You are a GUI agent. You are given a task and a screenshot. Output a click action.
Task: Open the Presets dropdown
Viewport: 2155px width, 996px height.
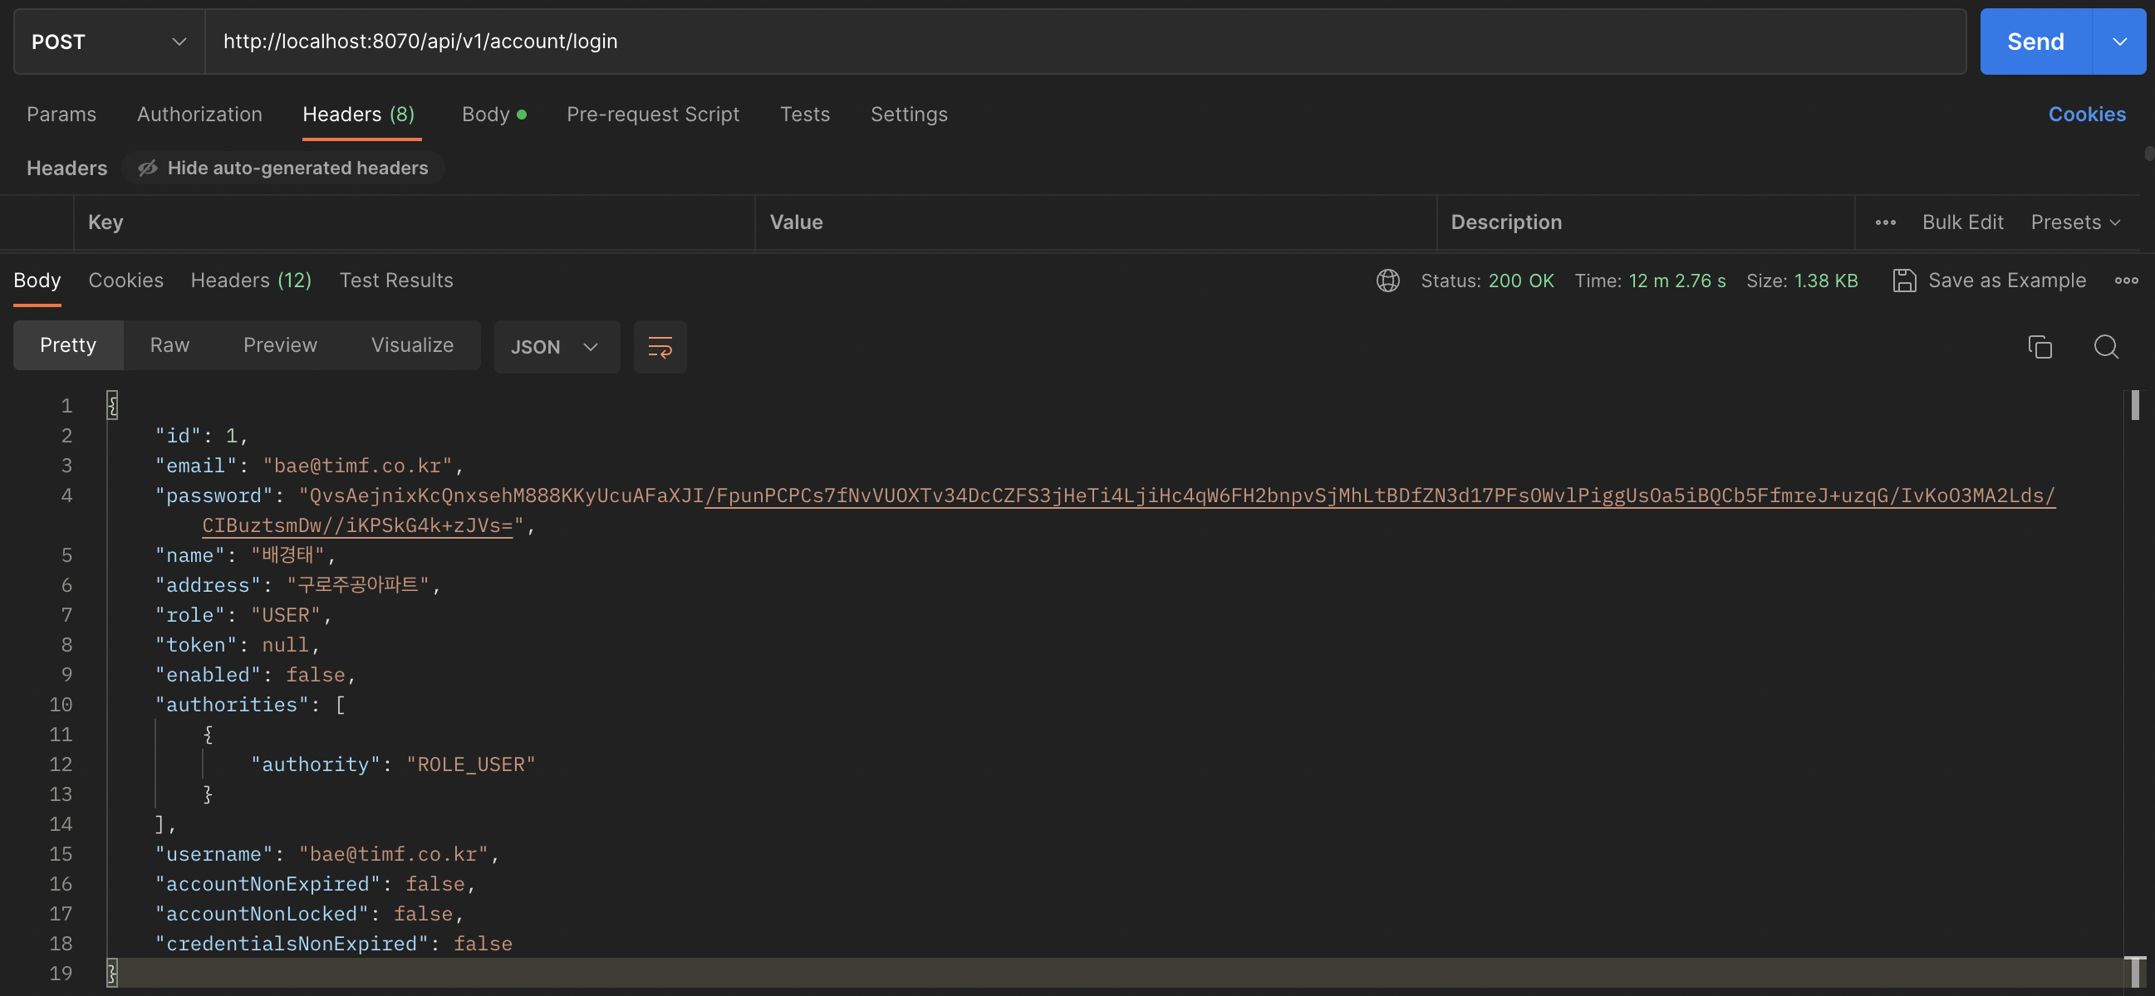click(2074, 222)
